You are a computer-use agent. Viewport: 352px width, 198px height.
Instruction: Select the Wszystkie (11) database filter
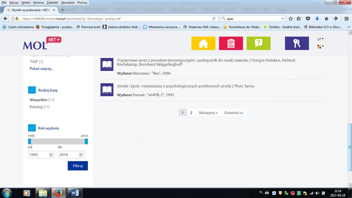coord(42,100)
